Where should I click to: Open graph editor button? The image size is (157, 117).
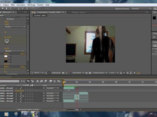coord(59,81)
